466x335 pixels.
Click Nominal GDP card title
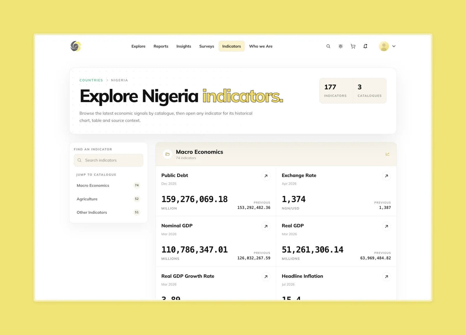177,226
